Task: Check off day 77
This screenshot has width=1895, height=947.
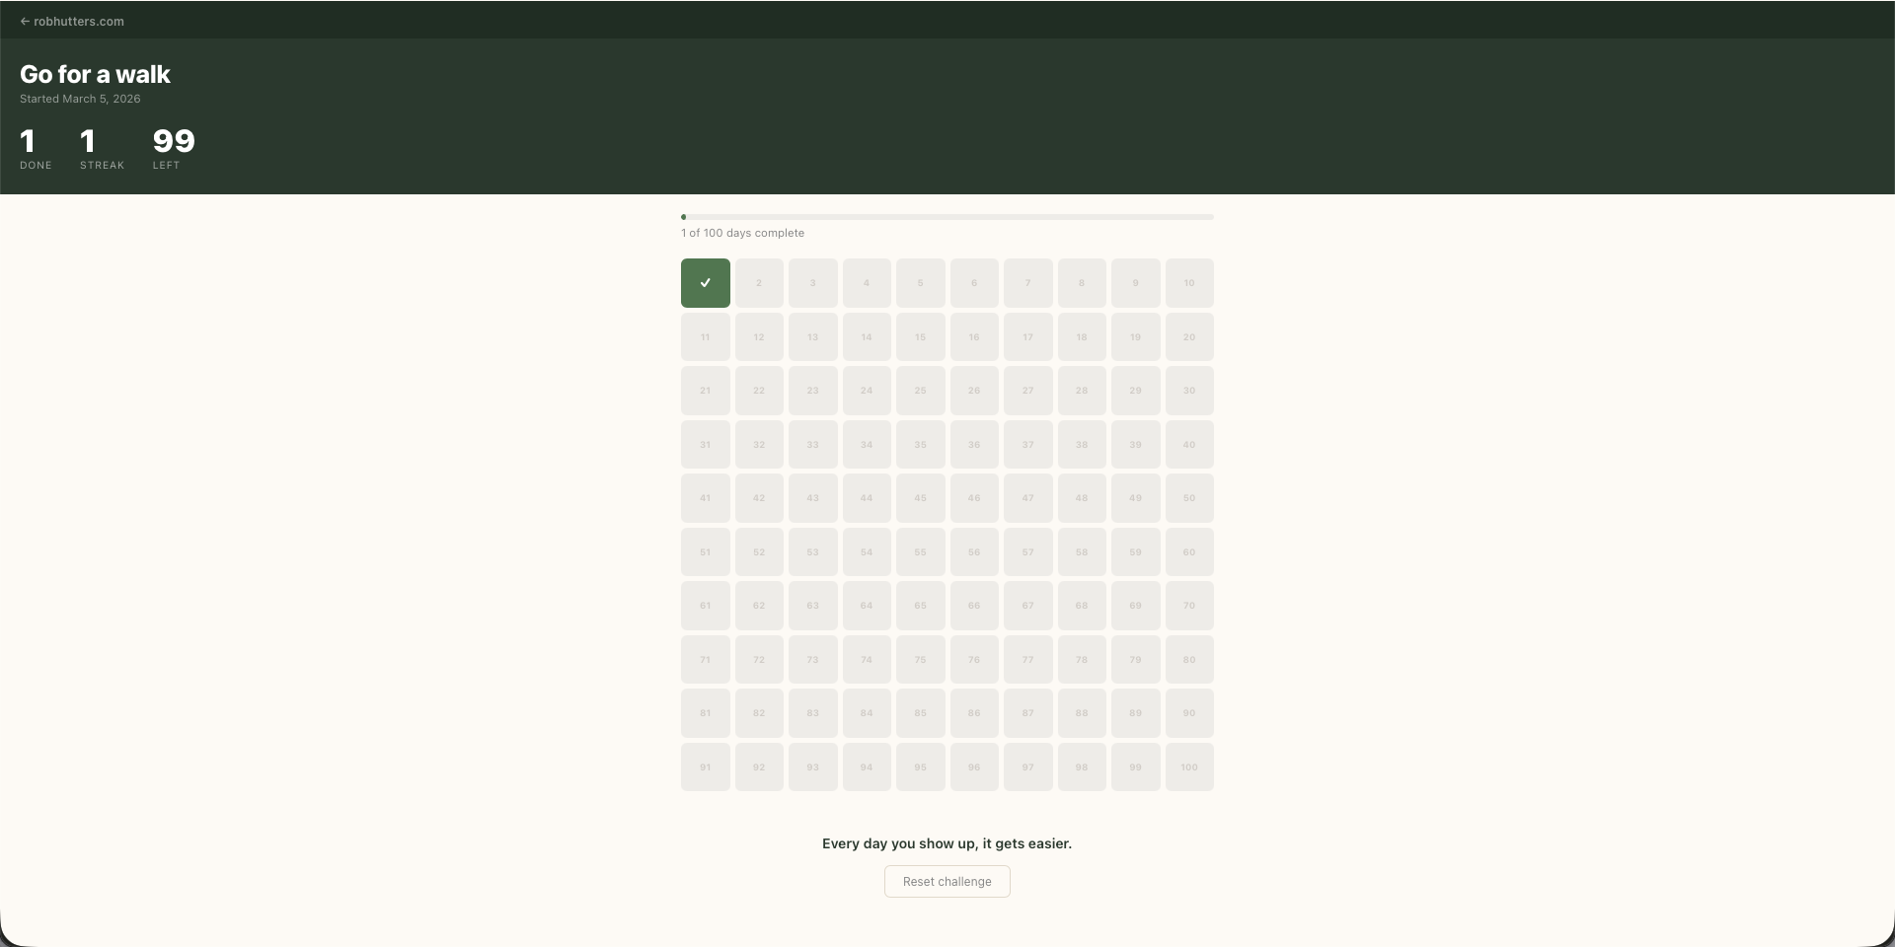Action: [1027, 659]
